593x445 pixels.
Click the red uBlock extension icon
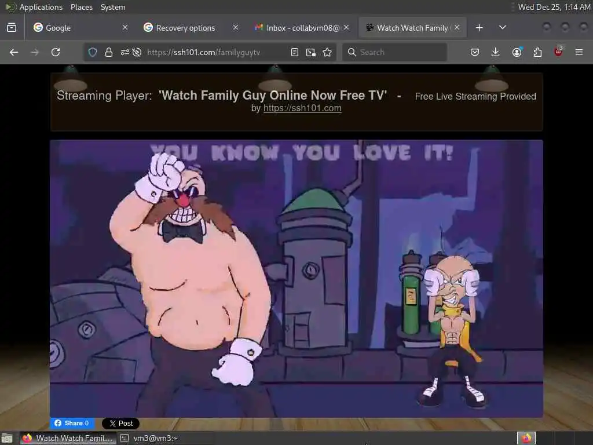coord(558,52)
